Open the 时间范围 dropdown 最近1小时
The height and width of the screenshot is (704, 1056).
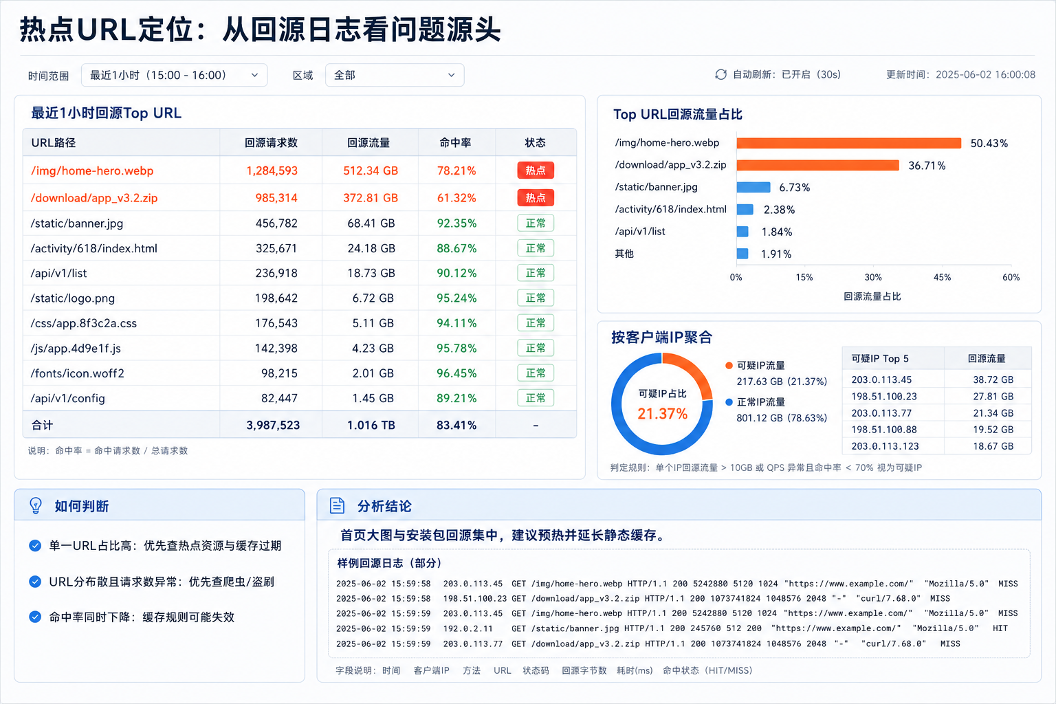[x=174, y=75]
